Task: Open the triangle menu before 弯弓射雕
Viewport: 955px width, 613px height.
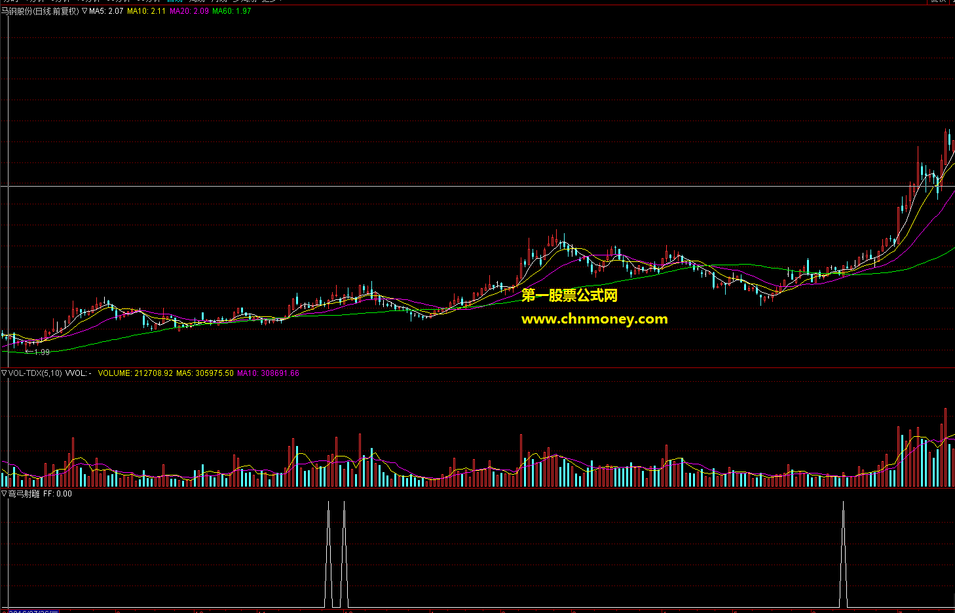Action: pyautogui.click(x=4, y=494)
